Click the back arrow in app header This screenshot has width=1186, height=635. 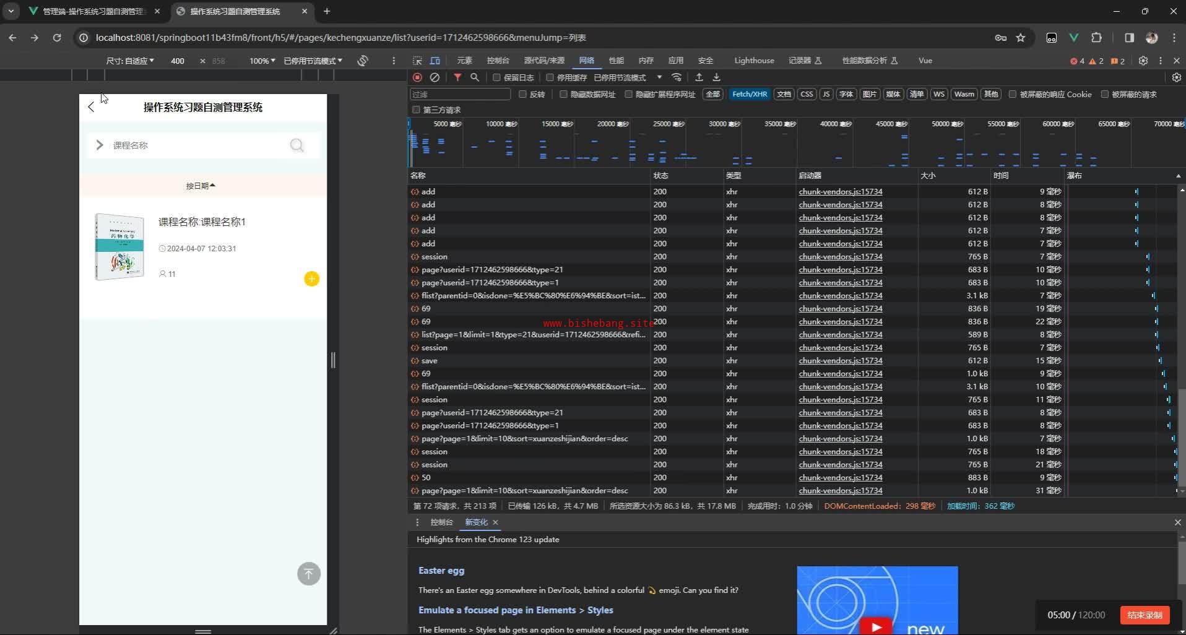[92, 107]
